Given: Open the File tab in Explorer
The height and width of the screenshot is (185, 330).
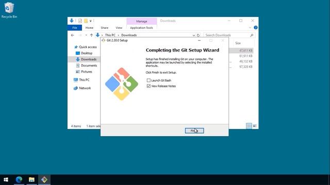Looking at the screenshot, I should (75, 28).
